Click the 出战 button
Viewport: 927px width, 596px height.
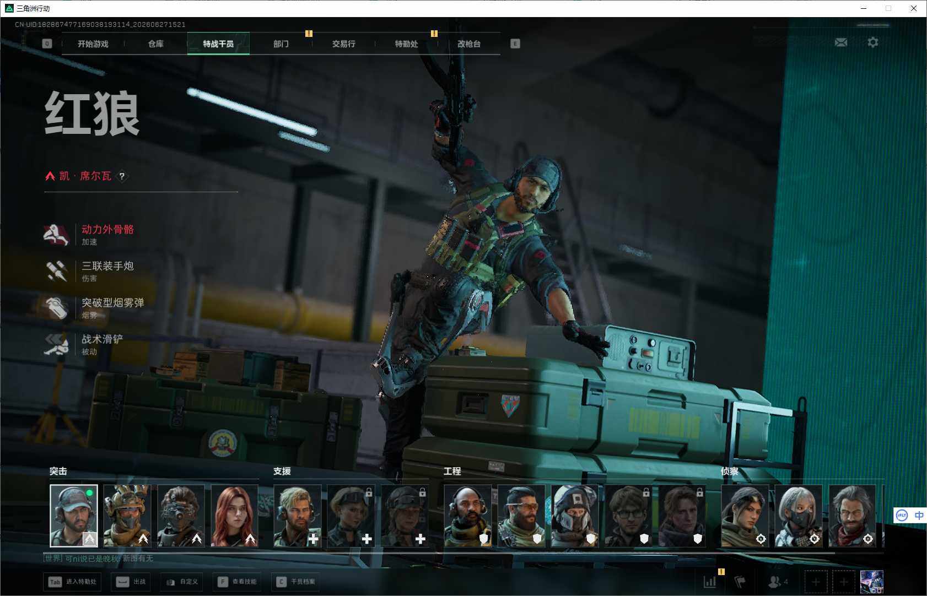(132, 582)
